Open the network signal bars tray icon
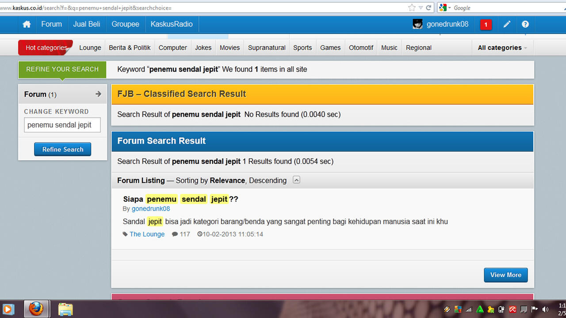Screen dimensions: 566x318 click(469, 310)
